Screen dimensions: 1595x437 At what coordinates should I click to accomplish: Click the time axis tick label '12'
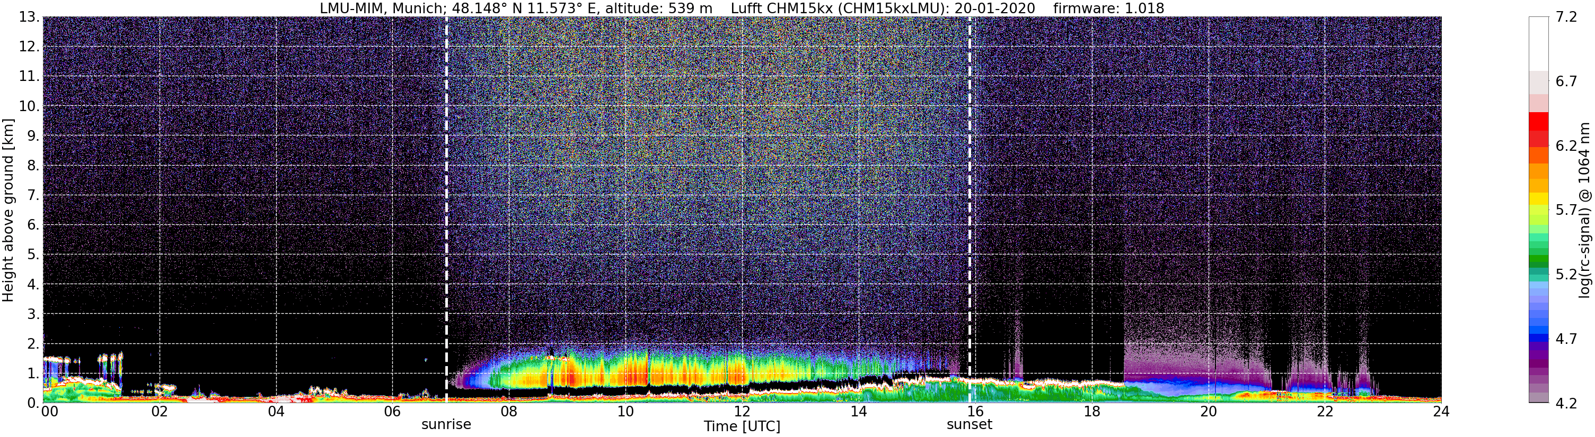(742, 412)
